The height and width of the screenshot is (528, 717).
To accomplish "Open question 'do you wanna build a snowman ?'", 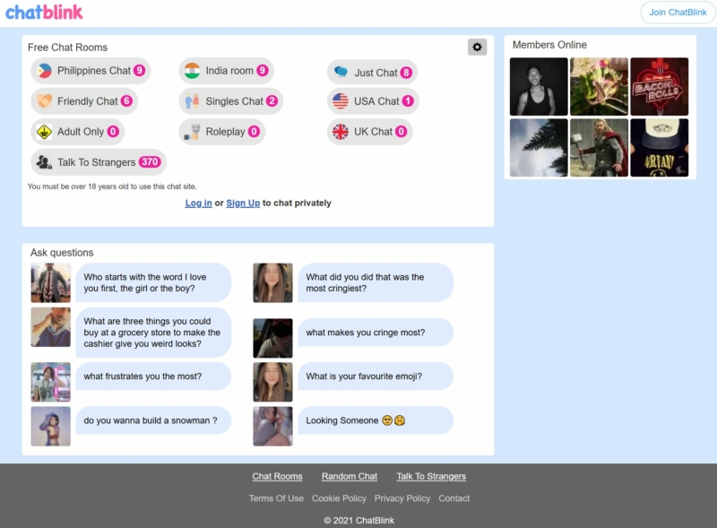I will click(153, 420).
